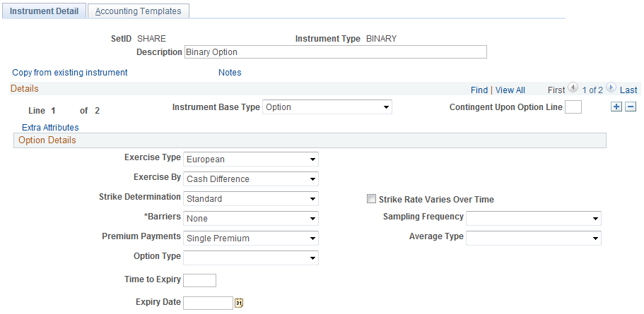The height and width of the screenshot is (314, 644).
Task: Open the Instrument Base Type dropdown
Action: [327, 107]
